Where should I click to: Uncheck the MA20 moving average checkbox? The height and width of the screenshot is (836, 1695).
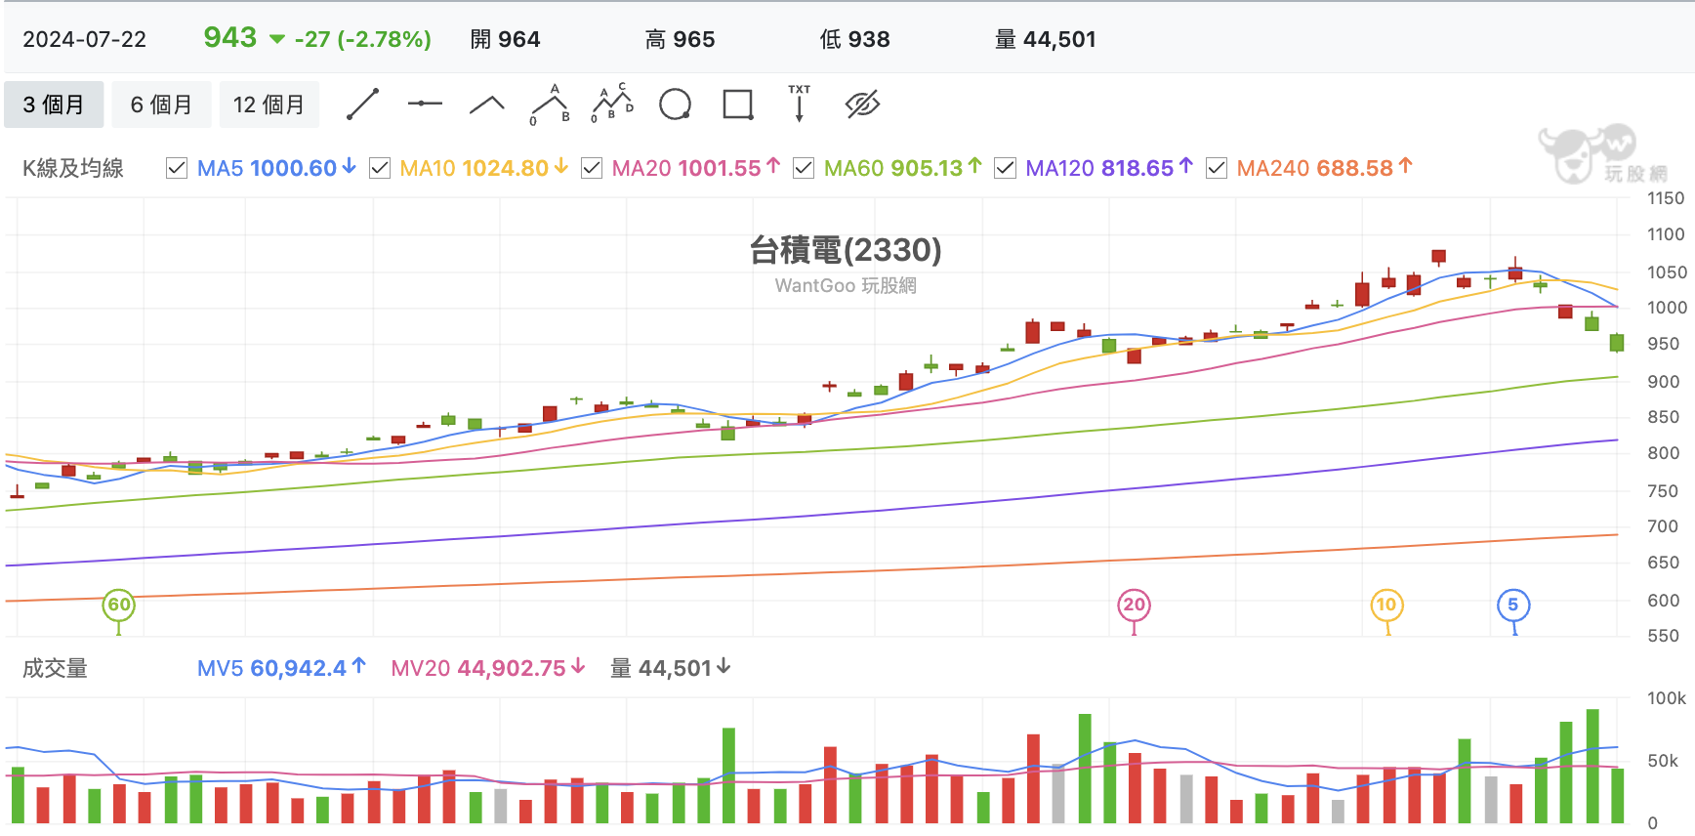[592, 168]
